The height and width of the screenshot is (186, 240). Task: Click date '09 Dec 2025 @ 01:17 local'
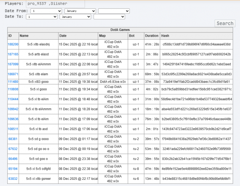pos(78,139)
